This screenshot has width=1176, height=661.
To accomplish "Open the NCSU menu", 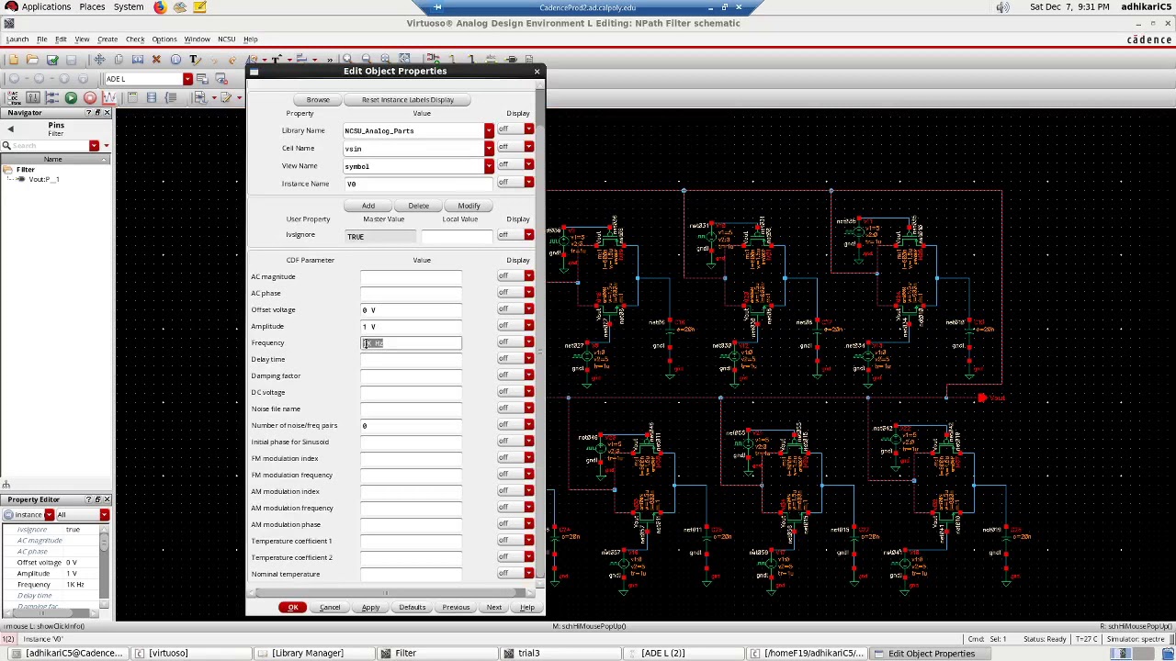I will [226, 39].
